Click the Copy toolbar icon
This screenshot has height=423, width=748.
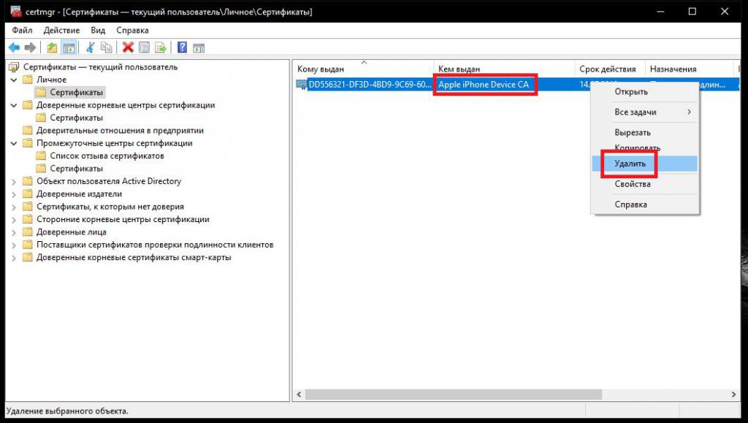pyautogui.click(x=107, y=47)
